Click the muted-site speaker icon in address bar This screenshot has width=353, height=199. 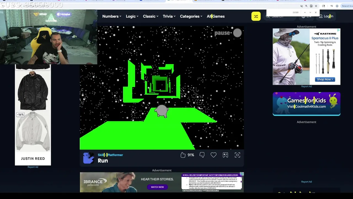(x=301, y=6)
